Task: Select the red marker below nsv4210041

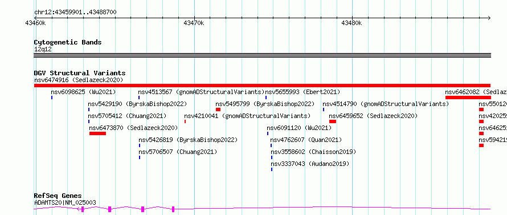Action: (185, 121)
